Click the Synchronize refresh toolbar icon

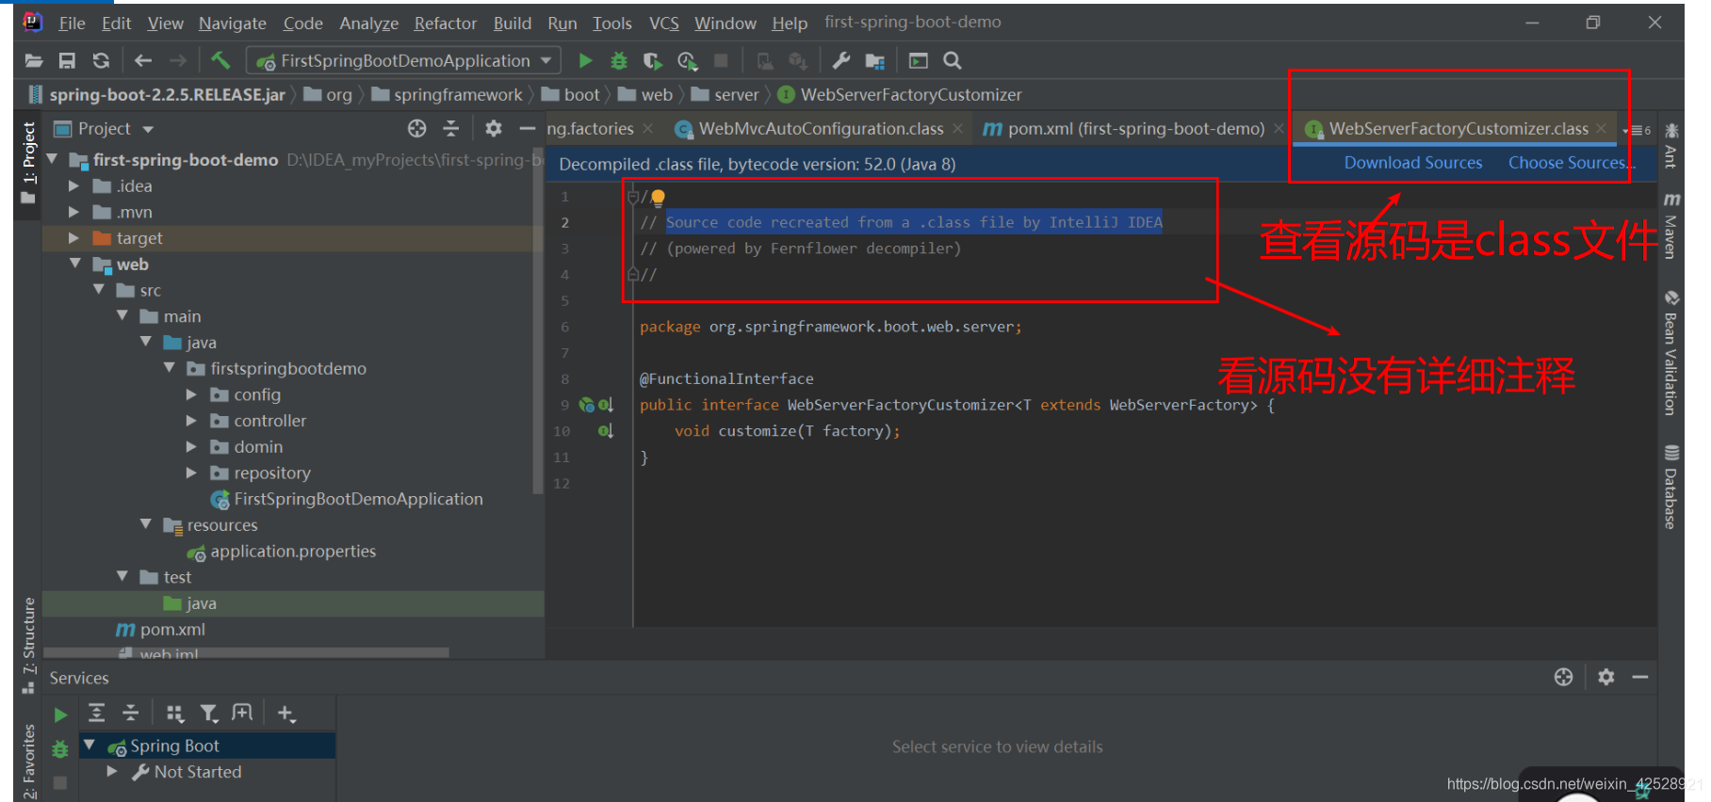tap(101, 61)
